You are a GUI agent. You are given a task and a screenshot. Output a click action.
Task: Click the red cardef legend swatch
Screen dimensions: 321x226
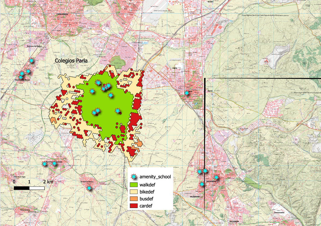coord(134,206)
